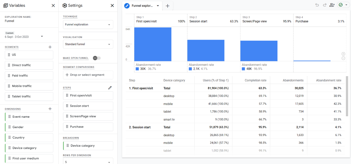Viewport: 351px width, 164px height.
Task: Click the Users (% of Step 1) header
Action: (216, 80)
